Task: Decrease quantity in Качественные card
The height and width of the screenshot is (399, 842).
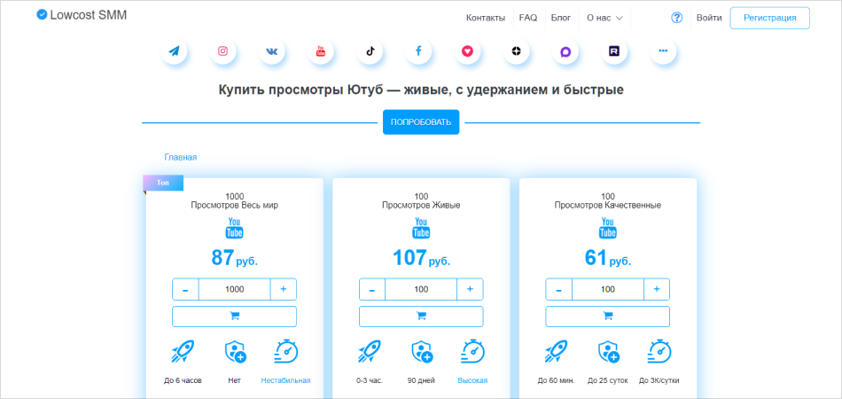Action: tap(559, 289)
